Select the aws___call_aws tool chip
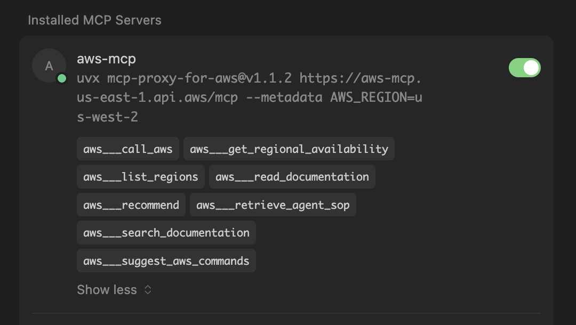576x325 pixels. pyautogui.click(x=128, y=149)
